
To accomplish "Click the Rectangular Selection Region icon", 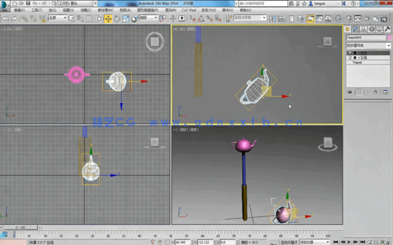I will [x=89, y=19].
